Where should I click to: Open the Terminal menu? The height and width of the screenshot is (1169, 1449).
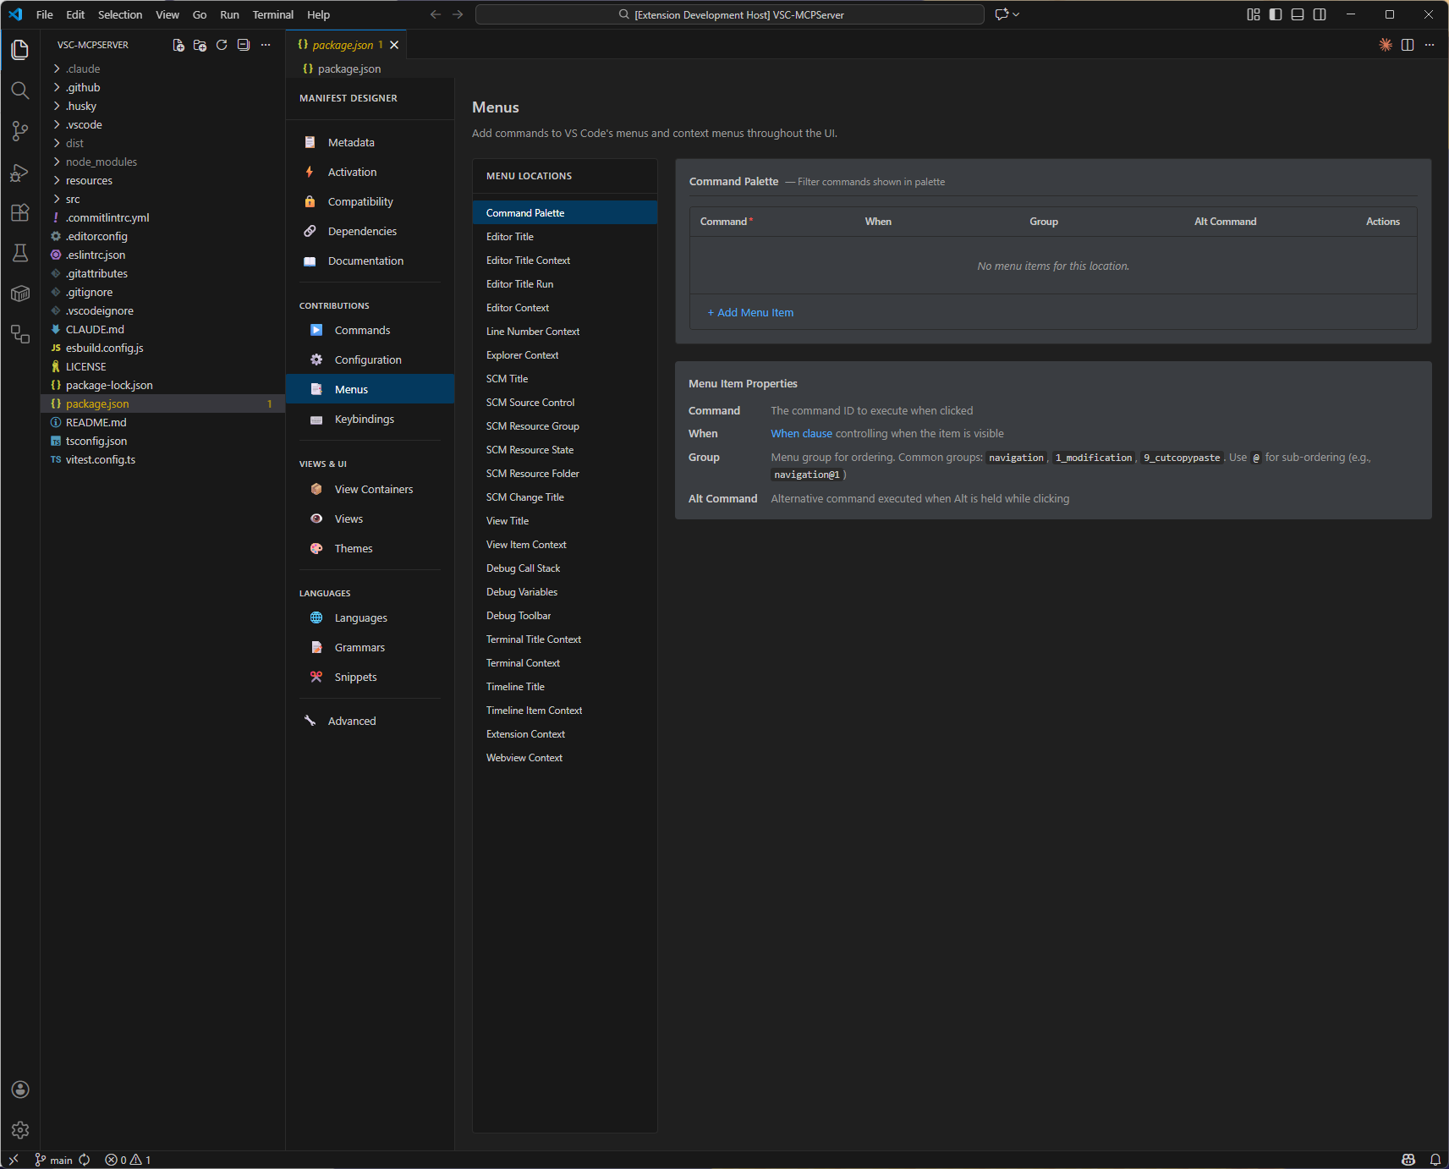click(x=272, y=14)
